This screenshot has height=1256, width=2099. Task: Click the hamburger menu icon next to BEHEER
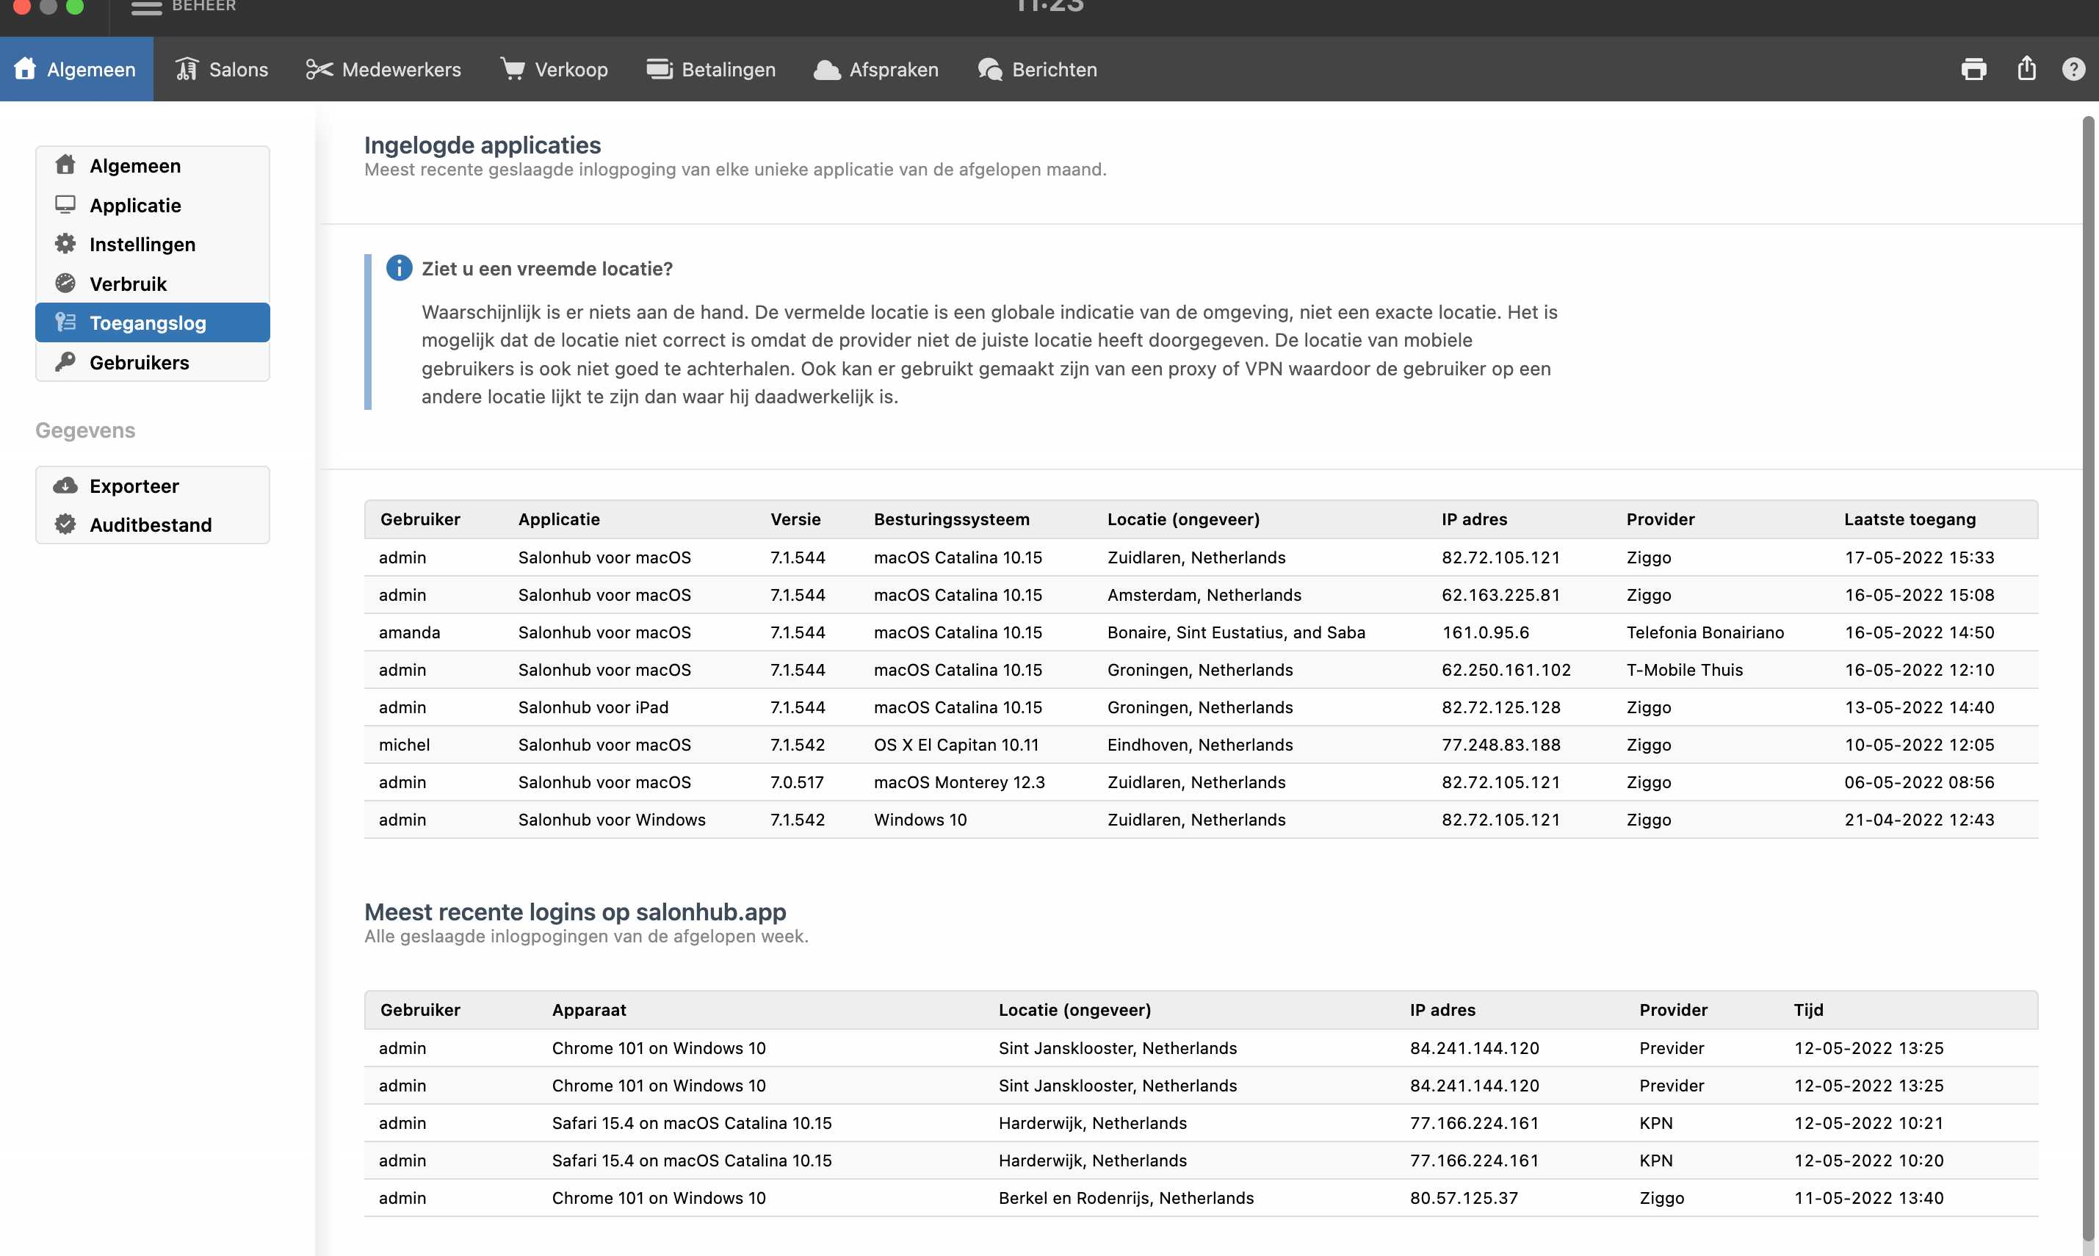click(x=146, y=7)
